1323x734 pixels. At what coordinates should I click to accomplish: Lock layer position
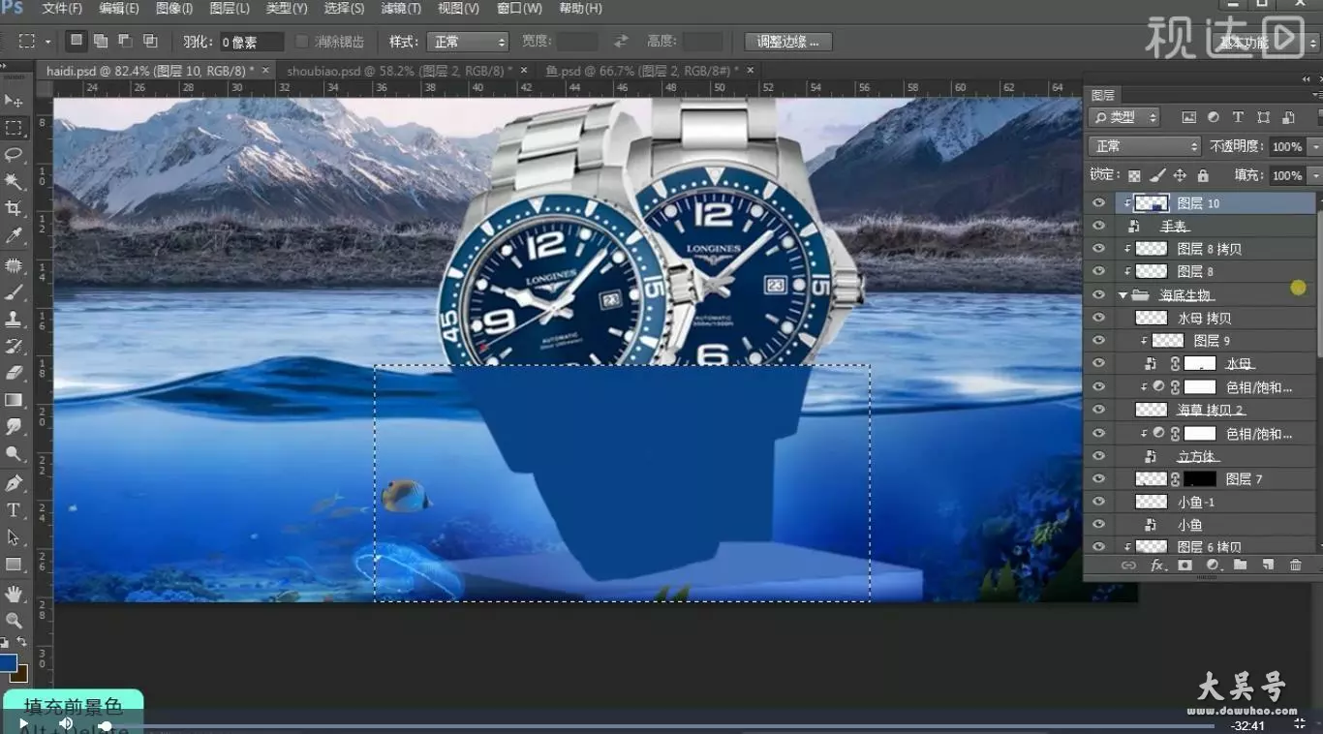point(1180,175)
